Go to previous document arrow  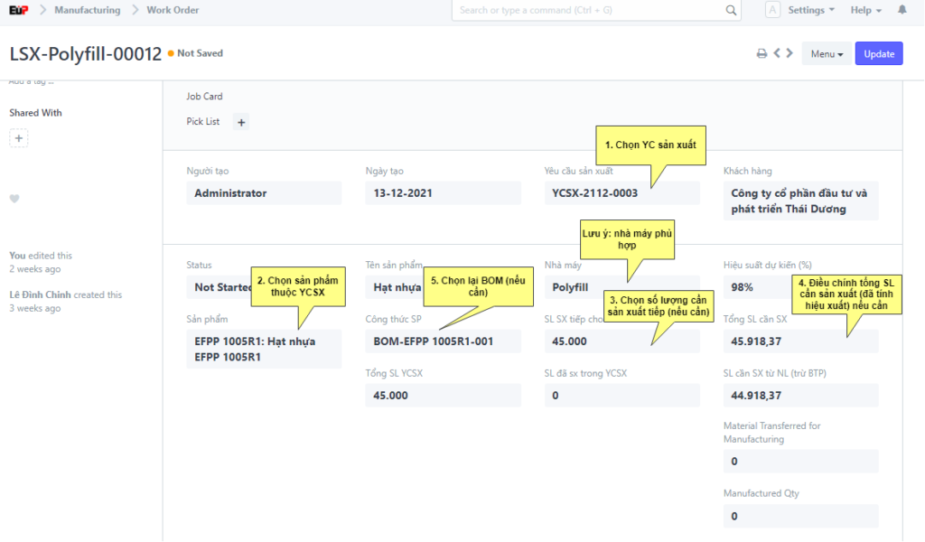coord(776,54)
